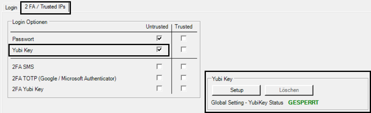Screen dimensions: 371x113
Task: Click the Löschen button
Action: pos(289,90)
